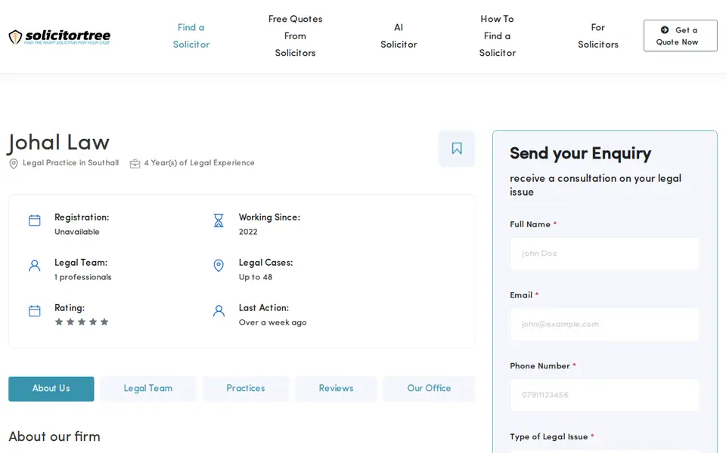The image size is (726, 453).
Task: Click the '1 professionals' legal team value
Action: pyautogui.click(x=83, y=277)
